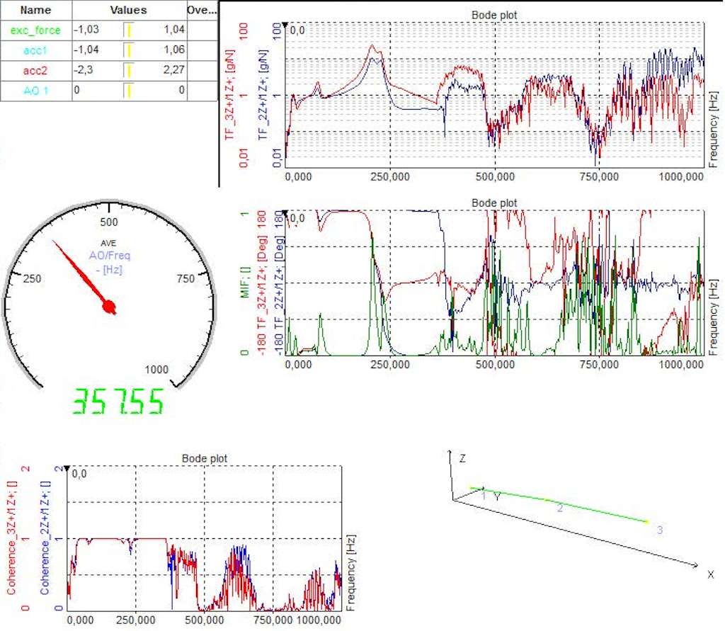Click the yellow level bar in AO 1 row
This screenshot has width=725, height=631.
[x=129, y=91]
